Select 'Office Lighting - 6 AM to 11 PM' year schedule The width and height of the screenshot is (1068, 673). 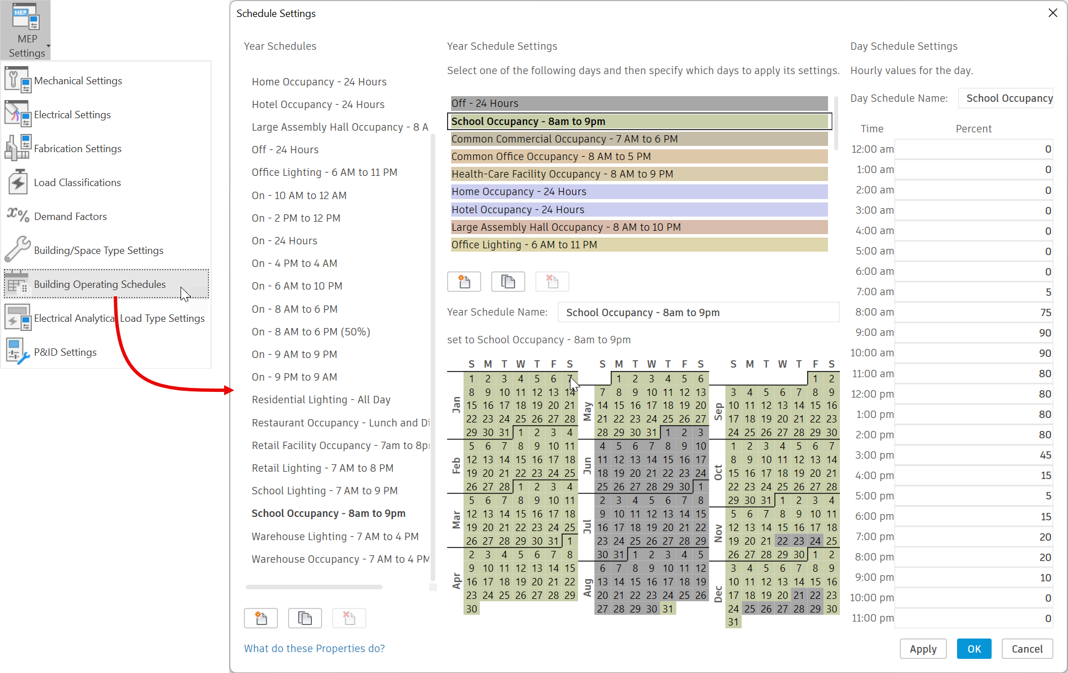pyautogui.click(x=324, y=172)
